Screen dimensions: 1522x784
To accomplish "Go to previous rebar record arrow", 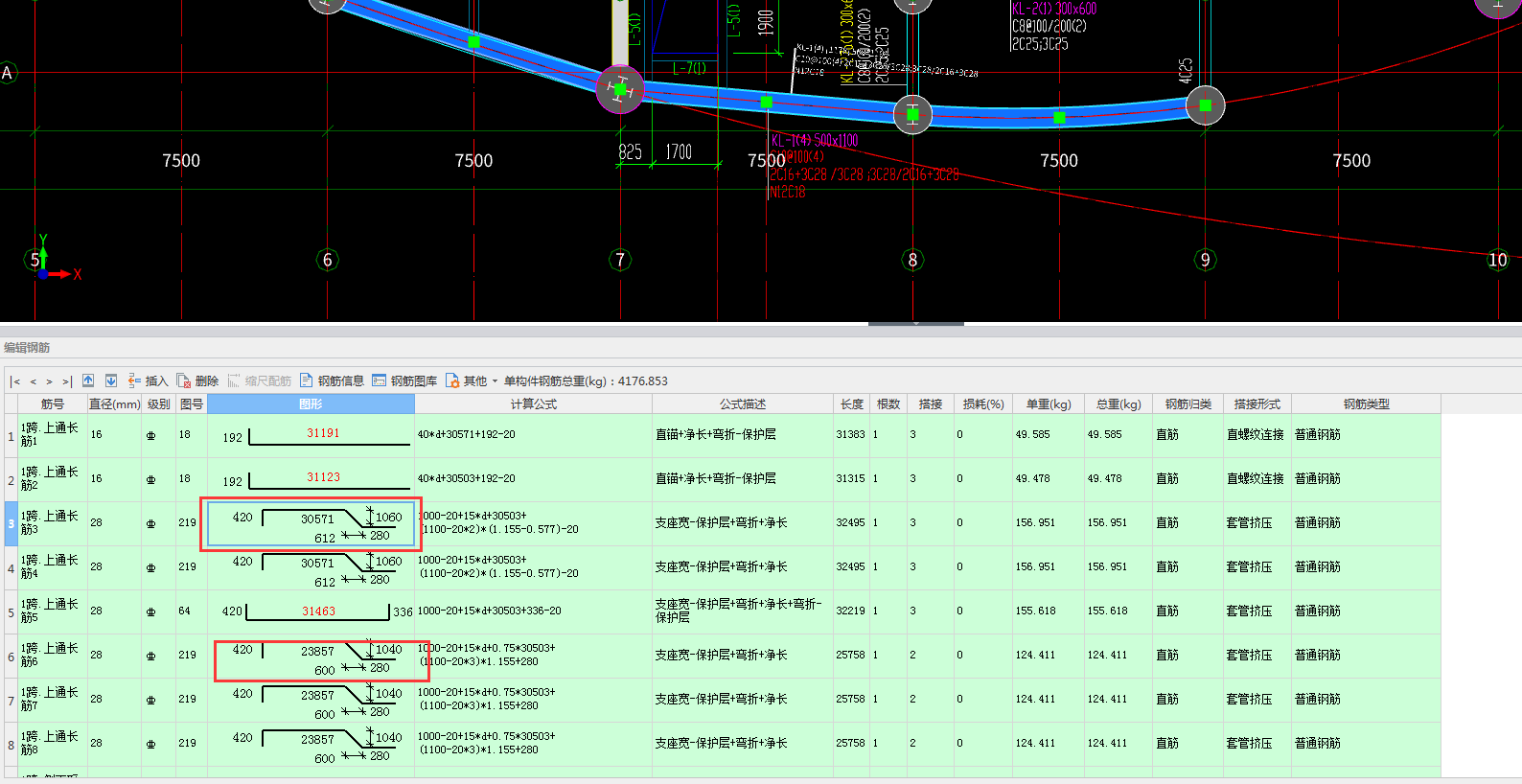I will tap(33, 381).
